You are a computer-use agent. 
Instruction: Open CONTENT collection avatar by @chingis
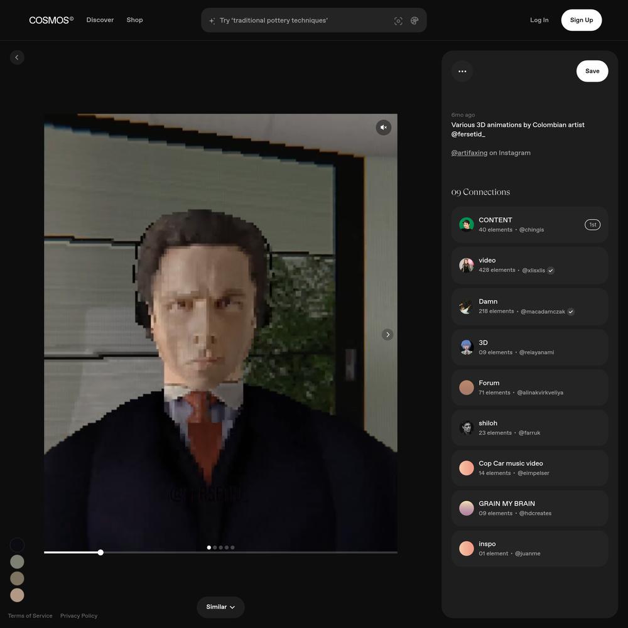point(466,225)
